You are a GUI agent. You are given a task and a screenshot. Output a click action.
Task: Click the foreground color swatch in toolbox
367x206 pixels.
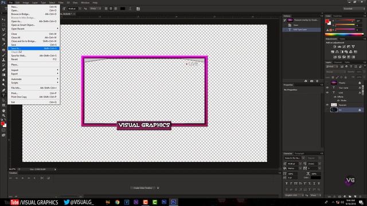(2, 124)
